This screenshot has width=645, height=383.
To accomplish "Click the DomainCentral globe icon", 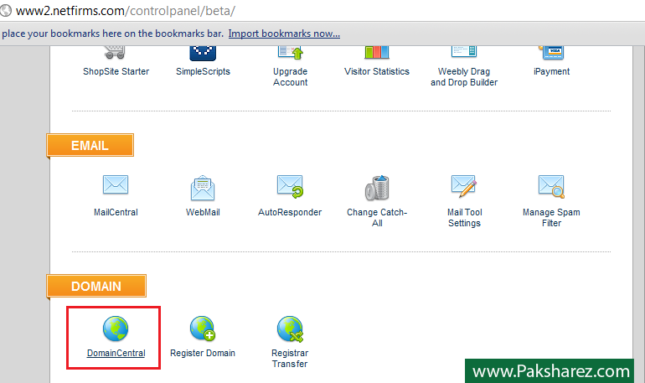I will (116, 329).
